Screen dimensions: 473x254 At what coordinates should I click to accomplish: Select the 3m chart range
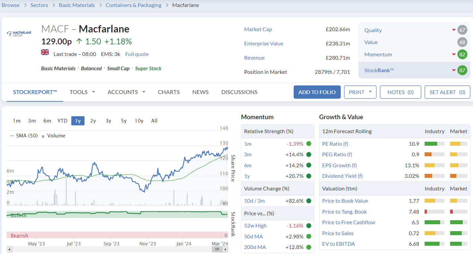coord(32,121)
